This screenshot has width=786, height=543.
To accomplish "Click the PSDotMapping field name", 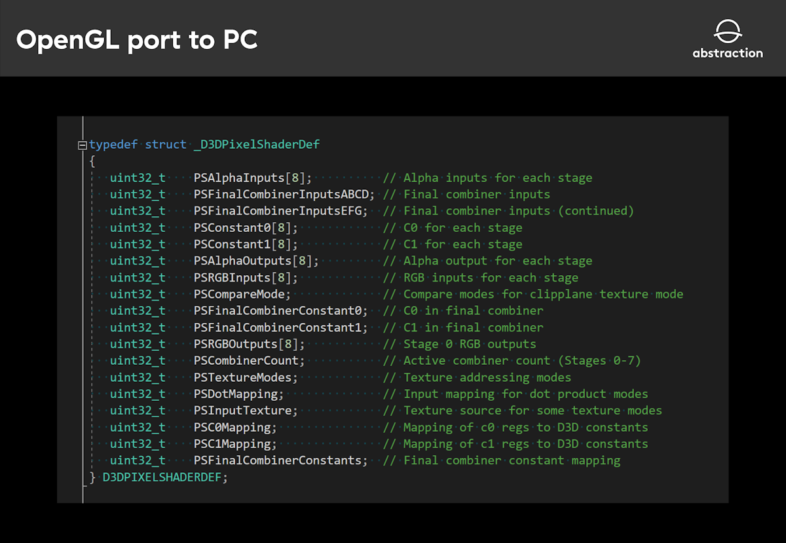I will tap(238, 394).
